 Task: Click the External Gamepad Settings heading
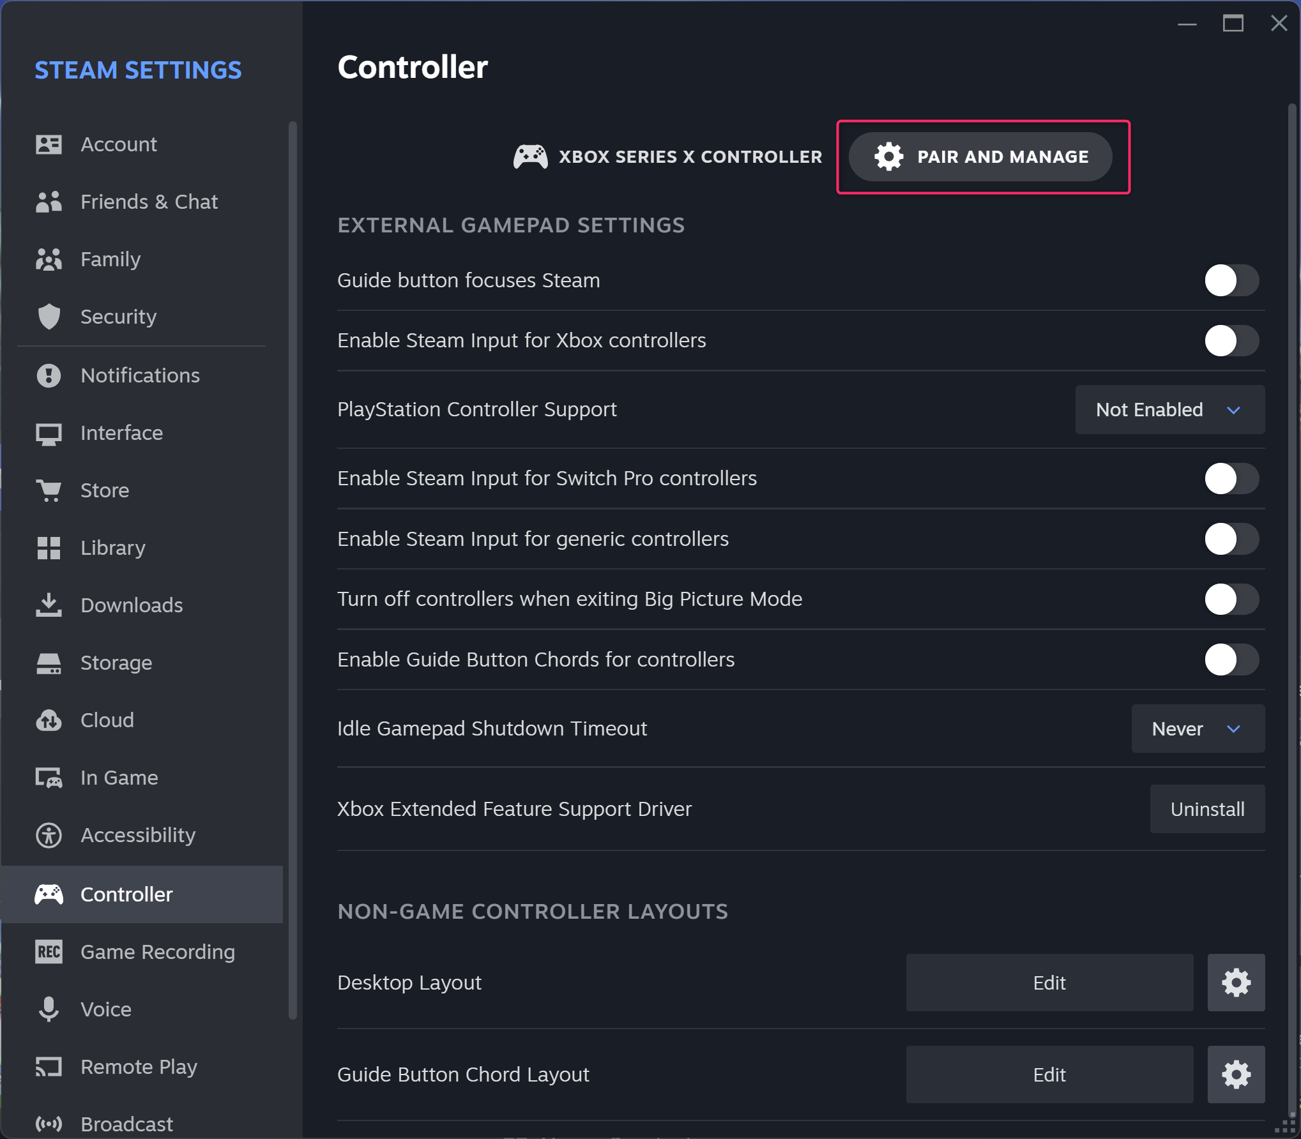511,225
